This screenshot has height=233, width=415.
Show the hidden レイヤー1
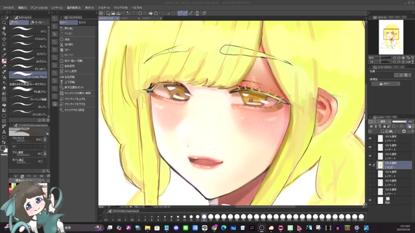[370, 192]
